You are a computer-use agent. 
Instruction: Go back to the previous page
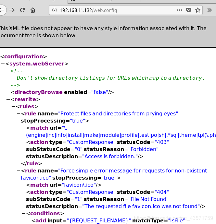(2, 10)
